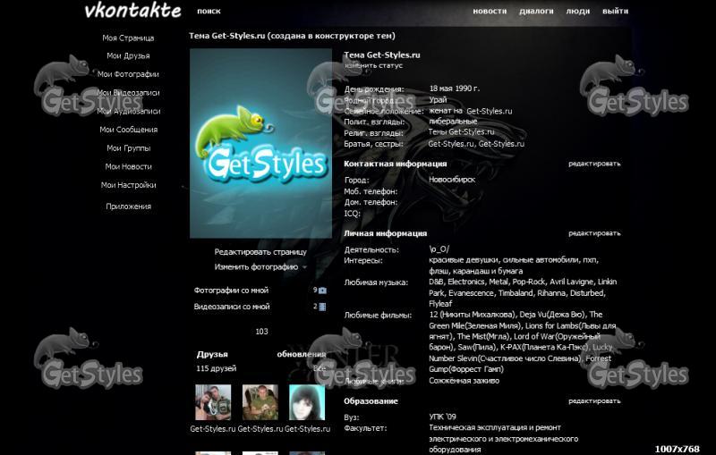This screenshot has height=455, width=716.
Task: Open Мои Группы in sidebar
Action: pos(128,148)
